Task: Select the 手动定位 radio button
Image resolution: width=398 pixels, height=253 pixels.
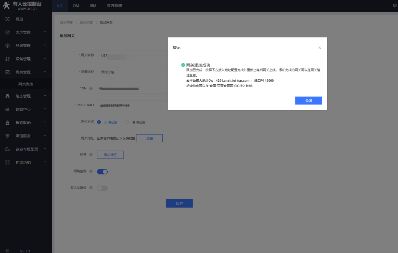Action: (99, 122)
